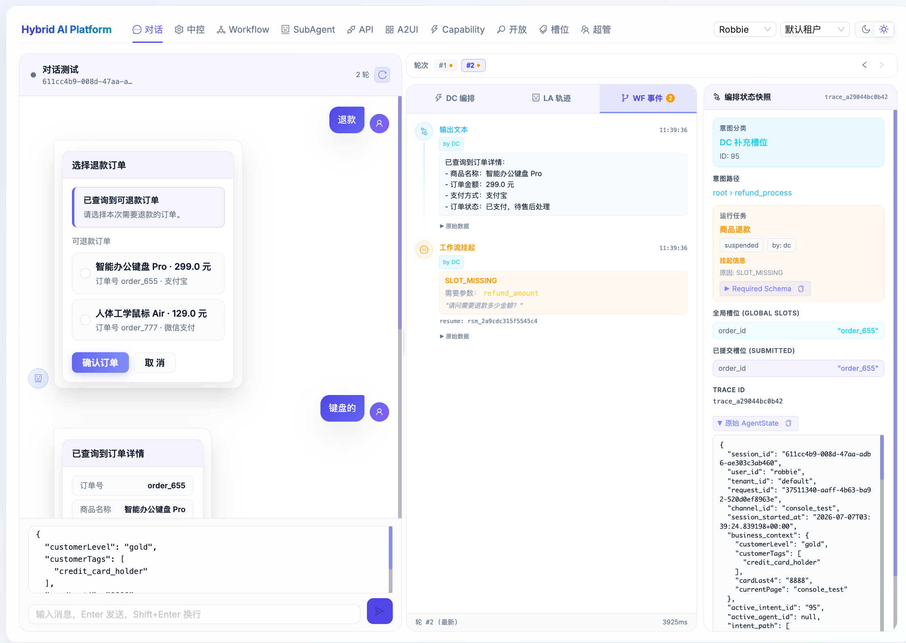Copy the Required Schema
The width and height of the screenshot is (906, 643).
click(x=801, y=289)
